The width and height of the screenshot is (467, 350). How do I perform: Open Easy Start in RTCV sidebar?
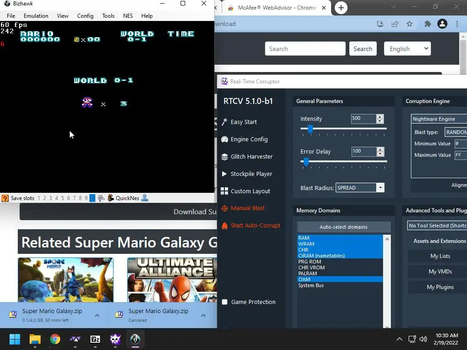[239, 122]
